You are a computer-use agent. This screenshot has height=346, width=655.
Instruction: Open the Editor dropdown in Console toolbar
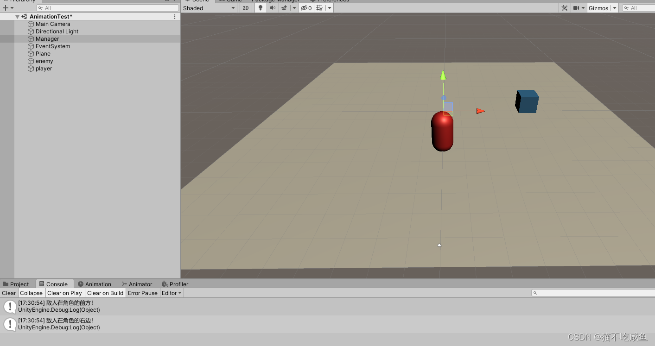pos(172,293)
